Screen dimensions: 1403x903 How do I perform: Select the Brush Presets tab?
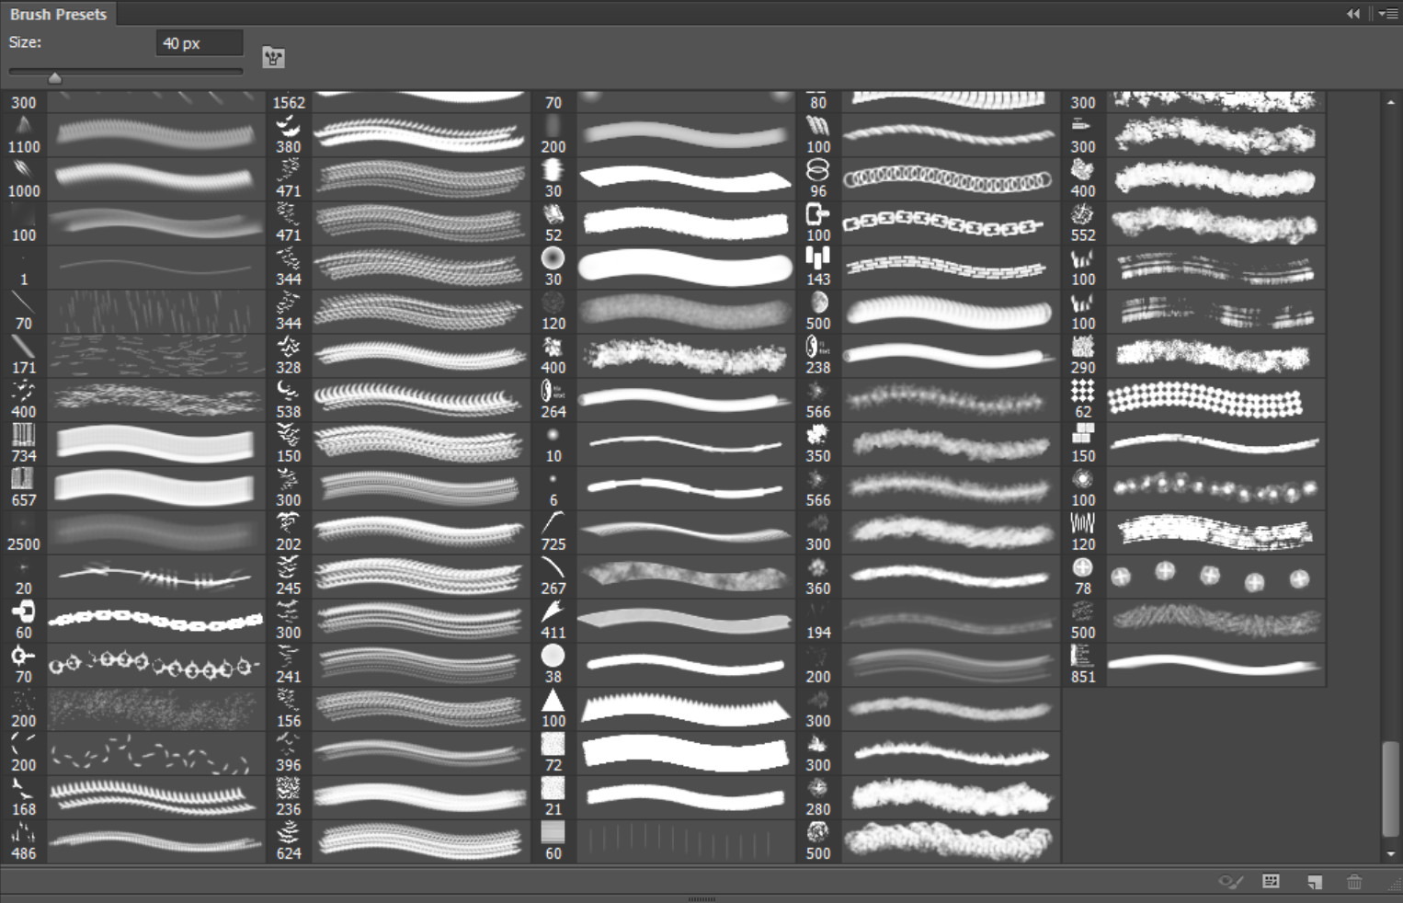(58, 14)
